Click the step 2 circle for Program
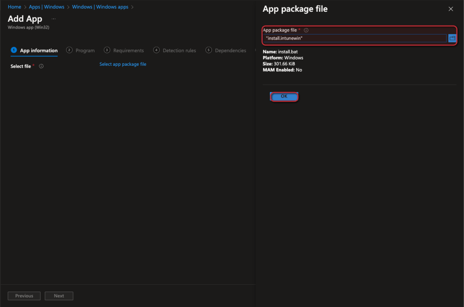This screenshot has width=464, height=307. tap(69, 50)
